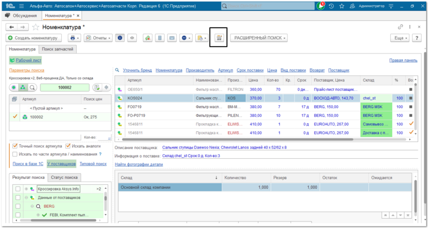
Task: Open the Discussions (Обсуждения) icon tab
Action: 8,16
